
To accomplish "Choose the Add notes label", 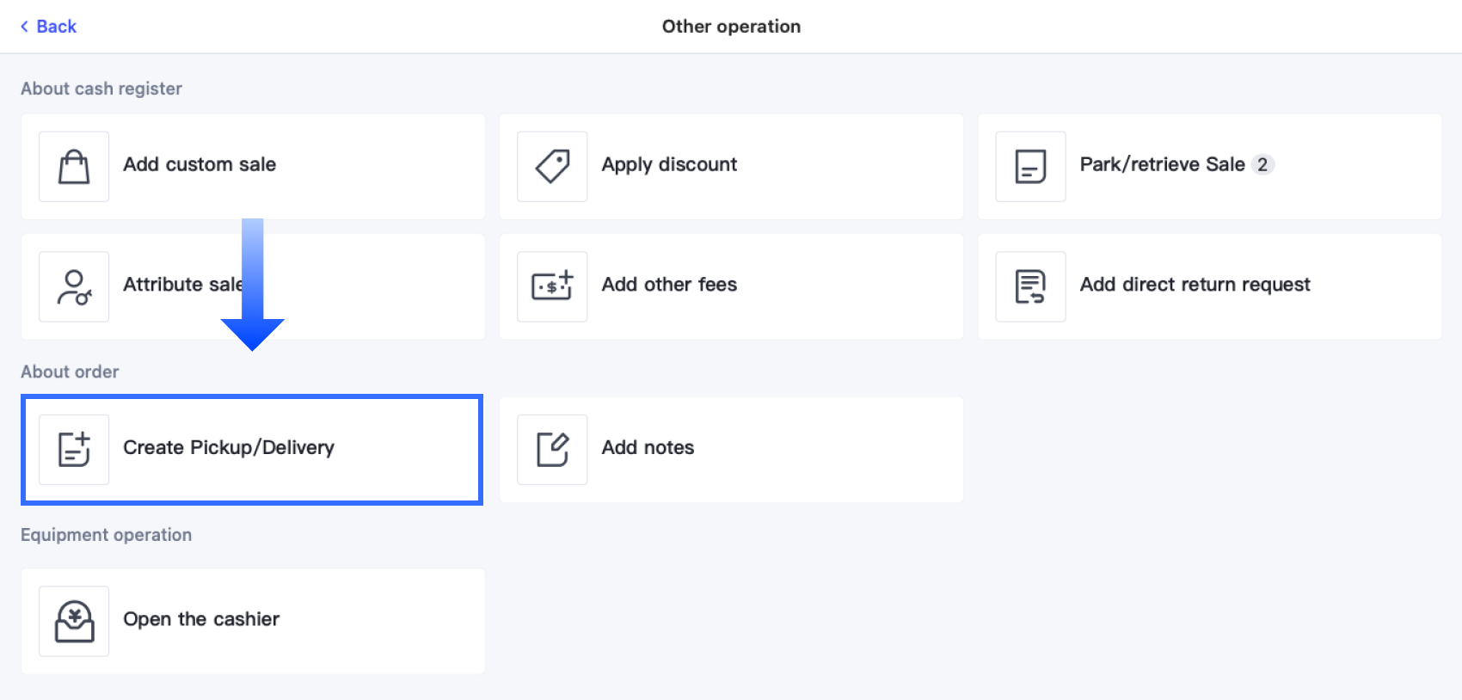I will click(x=648, y=447).
